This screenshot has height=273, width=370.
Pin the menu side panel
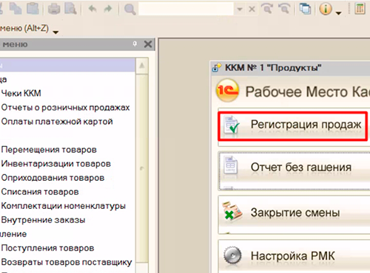135,44
